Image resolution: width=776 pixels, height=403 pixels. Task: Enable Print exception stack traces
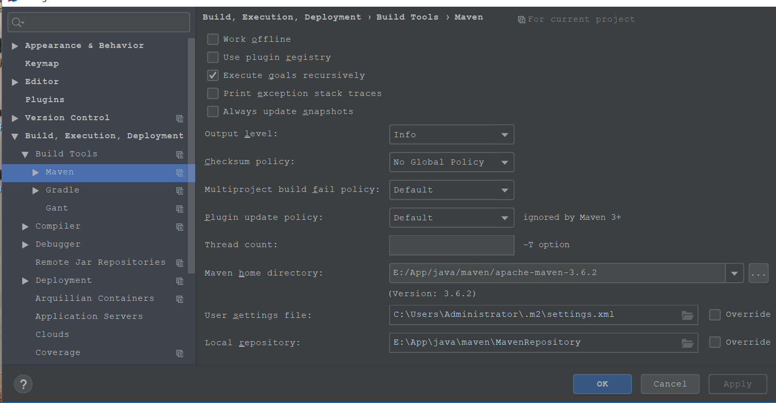pyautogui.click(x=213, y=93)
